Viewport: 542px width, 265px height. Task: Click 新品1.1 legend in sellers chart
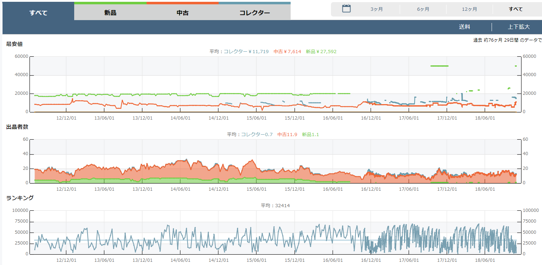pyautogui.click(x=310, y=135)
